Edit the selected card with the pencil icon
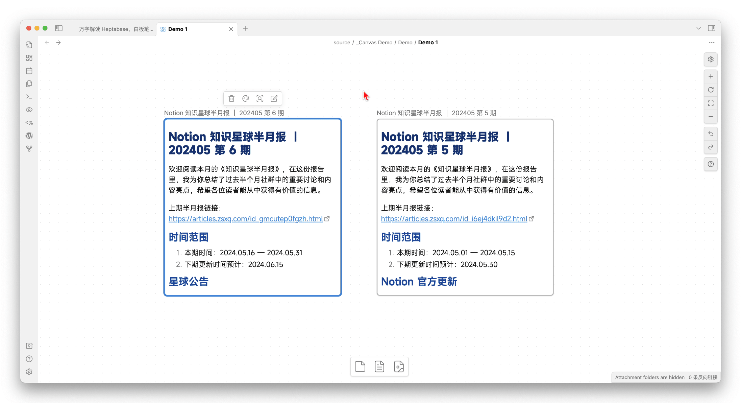The height and width of the screenshot is (403, 741). (274, 98)
